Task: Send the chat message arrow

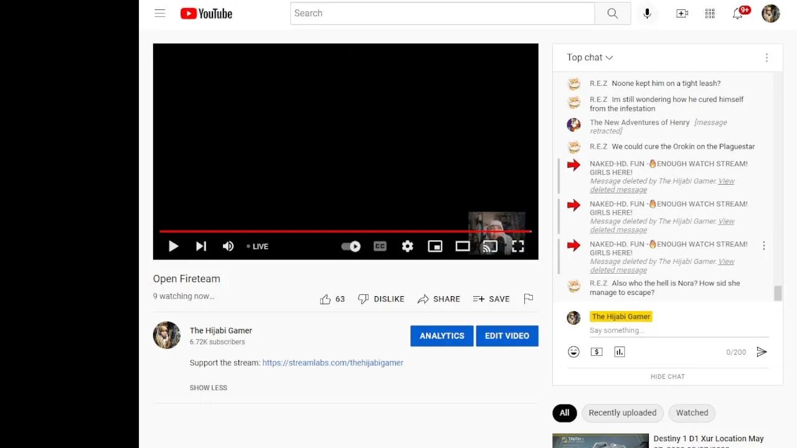Action: [762, 352]
